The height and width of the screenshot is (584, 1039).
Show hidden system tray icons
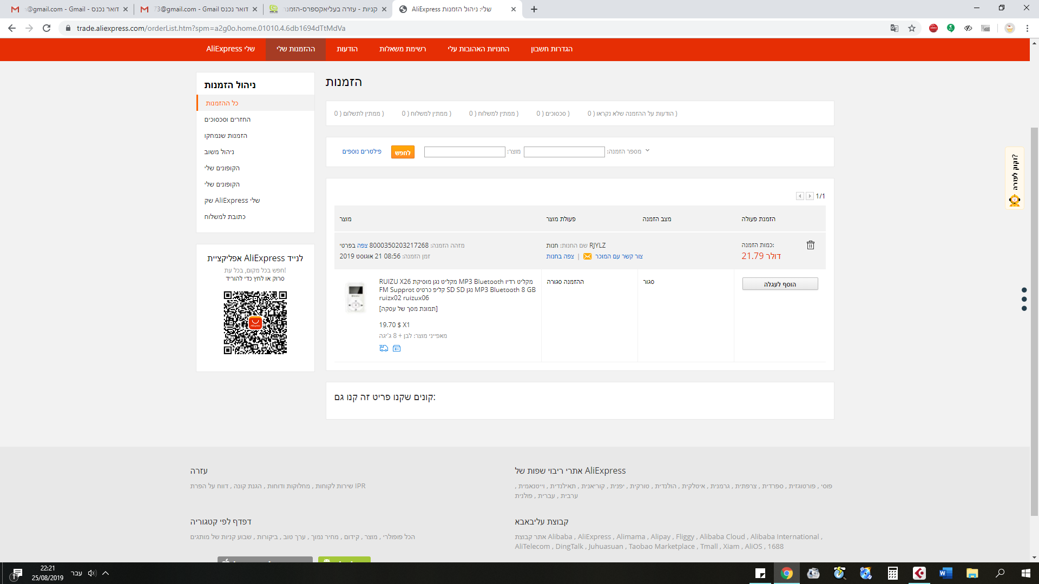pos(106,573)
